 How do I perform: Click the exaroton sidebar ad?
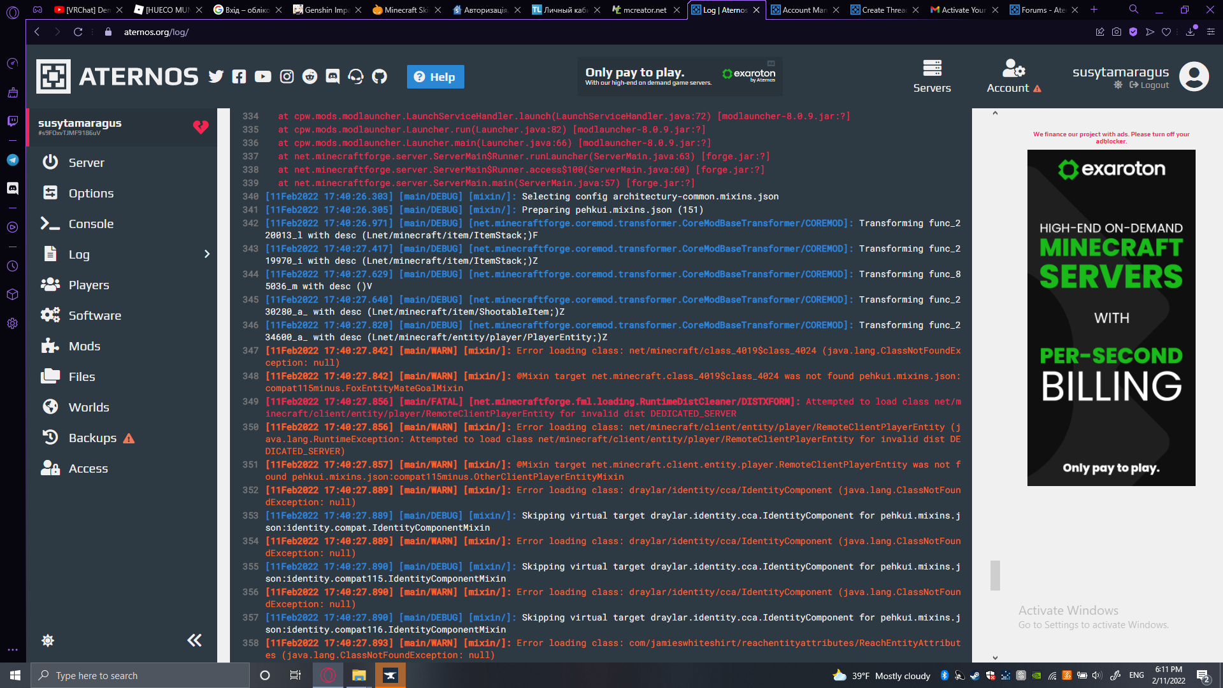click(x=1111, y=318)
